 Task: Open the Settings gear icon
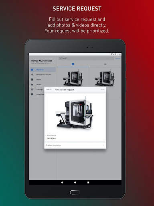pos(32,89)
